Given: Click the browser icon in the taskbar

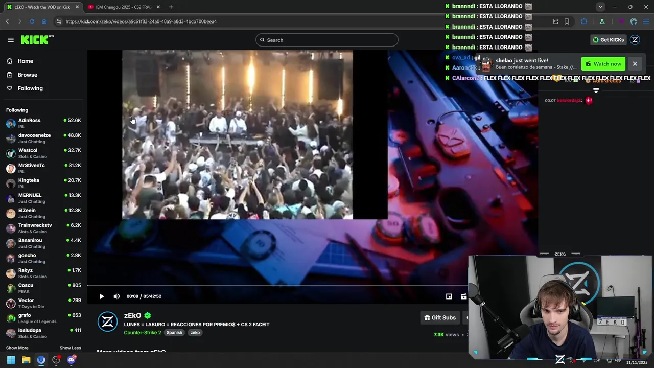Looking at the screenshot, I should pos(41,360).
